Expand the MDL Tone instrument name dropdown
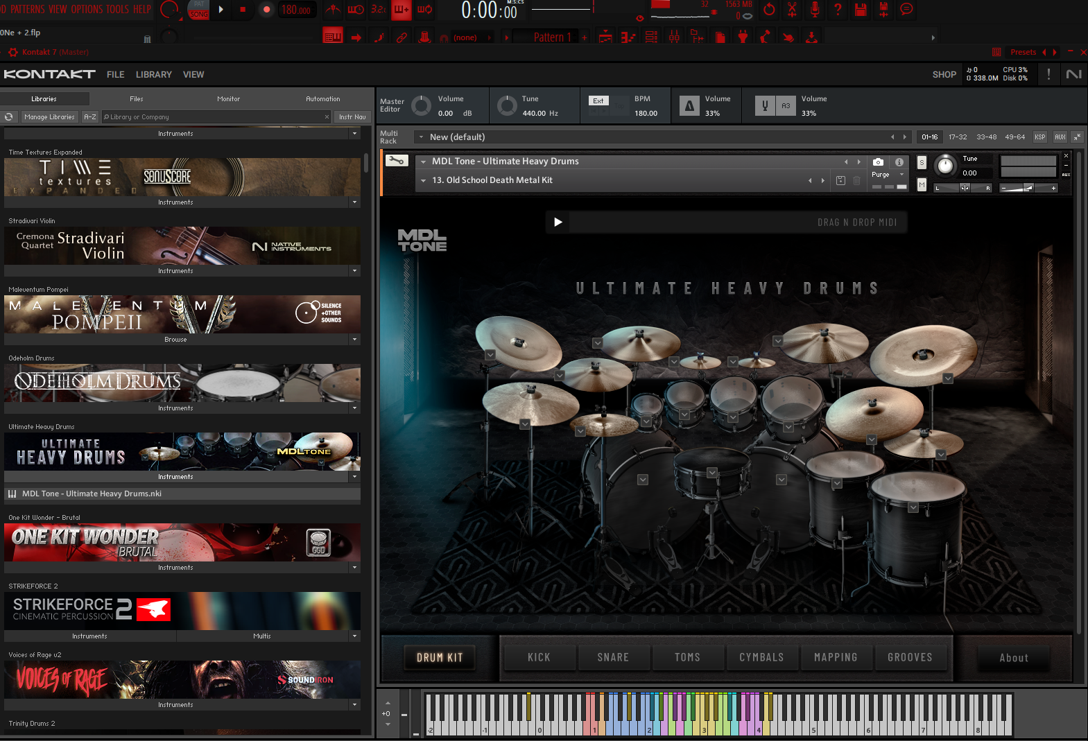The height and width of the screenshot is (741, 1088). (x=423, y=162)
